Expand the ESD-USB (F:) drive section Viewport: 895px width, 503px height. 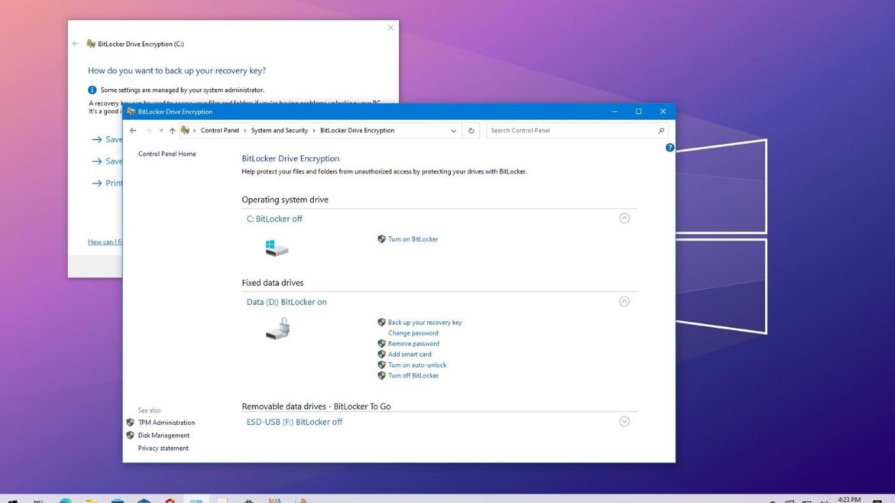point(624,421)
